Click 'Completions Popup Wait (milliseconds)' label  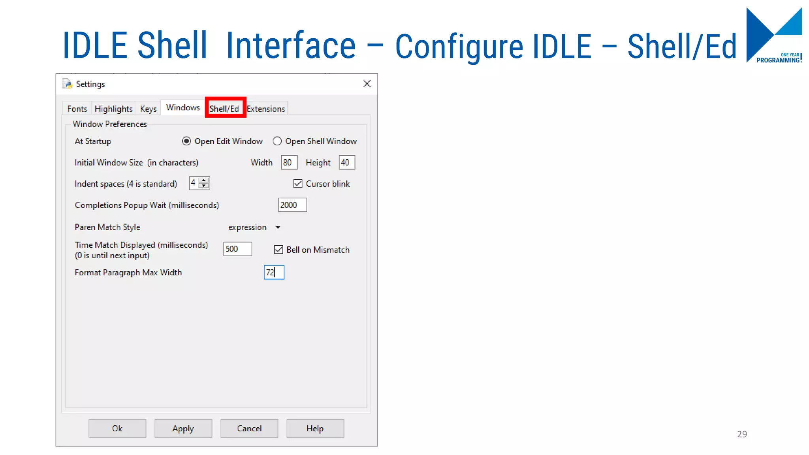(147, 205)
